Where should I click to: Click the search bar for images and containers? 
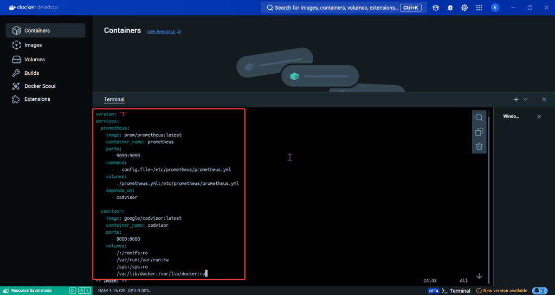[336, 8]
